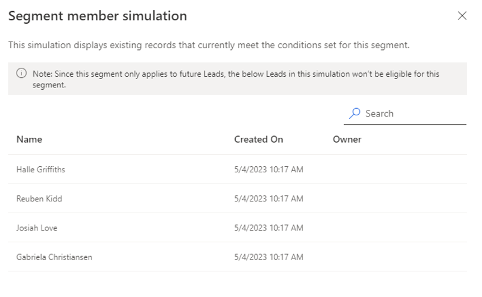Open Gabriela Christiansen lead record
482x297 pixels.
click(54, 257)
